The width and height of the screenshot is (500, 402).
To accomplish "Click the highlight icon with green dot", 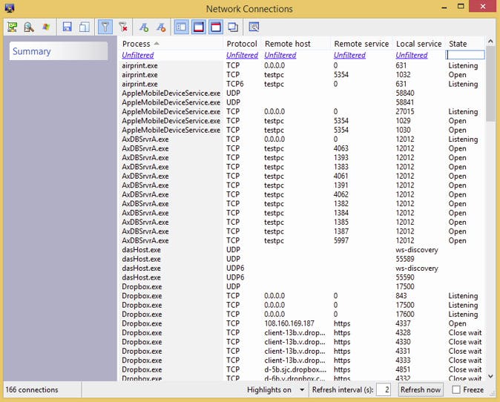I will click(143, 27).
